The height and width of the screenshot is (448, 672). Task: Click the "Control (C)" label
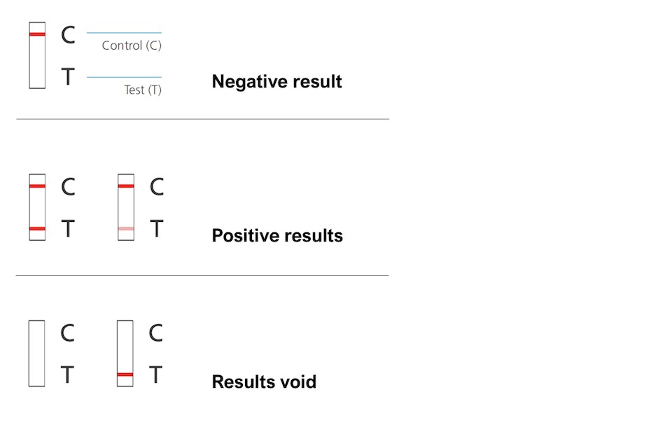click(132, 45)
